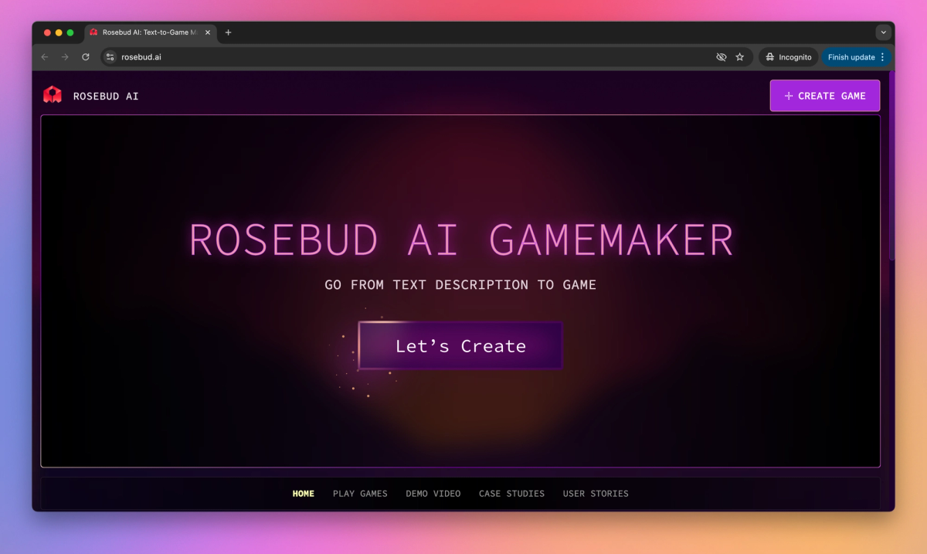927x554 pixels.
Task: Click the back navigation arrow
Action: [44, 57]
